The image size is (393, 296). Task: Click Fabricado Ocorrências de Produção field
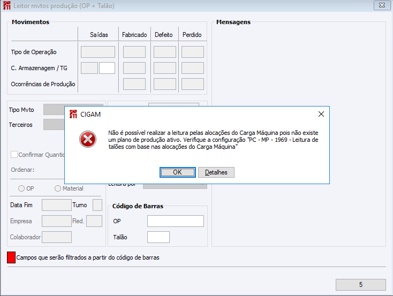134,84
